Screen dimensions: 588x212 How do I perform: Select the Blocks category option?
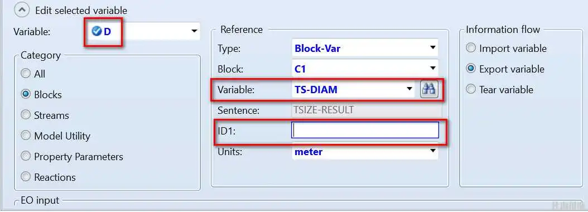click(x=26, y=94)
